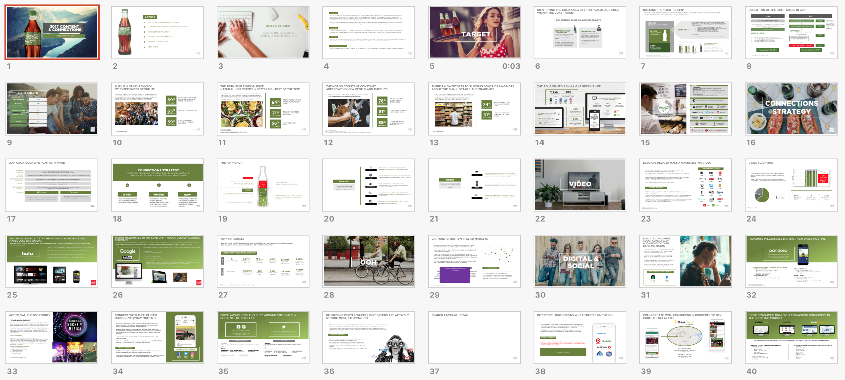The height and width of the screenshot is (380, 845).
Task: Select the Target section slide
Action: (474, 32)
